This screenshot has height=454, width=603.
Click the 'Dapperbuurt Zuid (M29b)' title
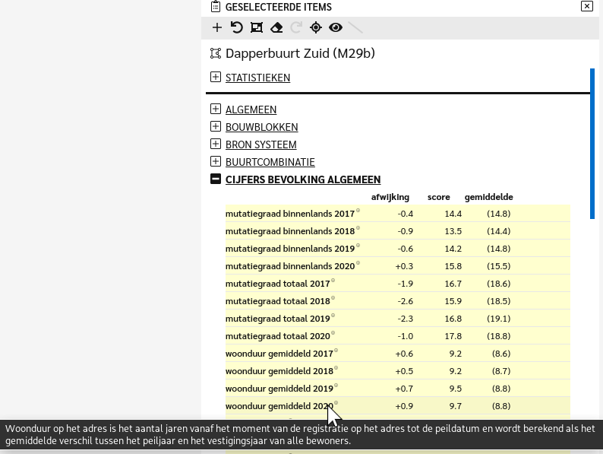click(300, 53)
